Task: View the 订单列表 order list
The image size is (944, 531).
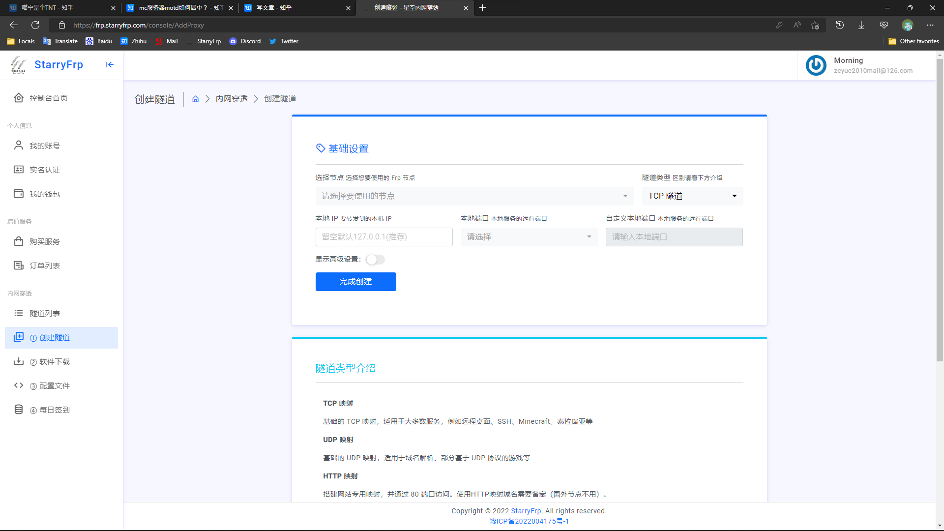Action: point(44,265)
